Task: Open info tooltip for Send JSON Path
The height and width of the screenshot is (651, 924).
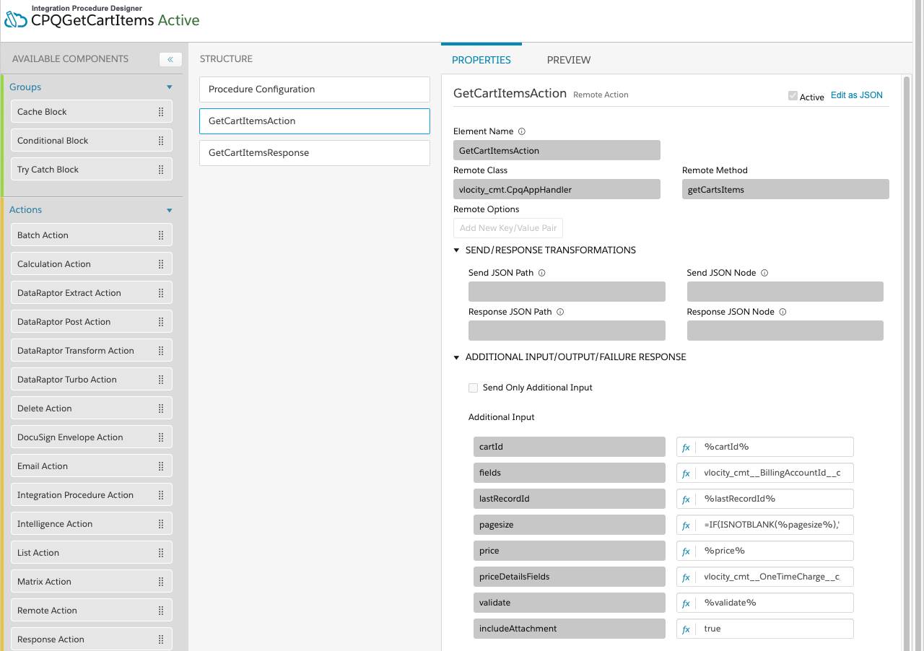Action: pyautogui.click(x=542, y=273)
